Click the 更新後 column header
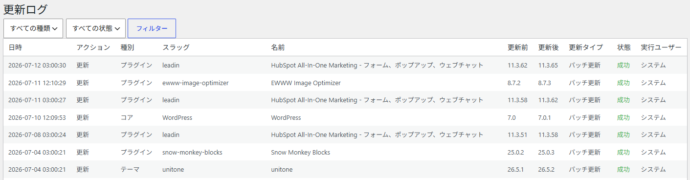The height and width of the screenshot is (180, 690). pyautogui.click(x=548, y=47)
